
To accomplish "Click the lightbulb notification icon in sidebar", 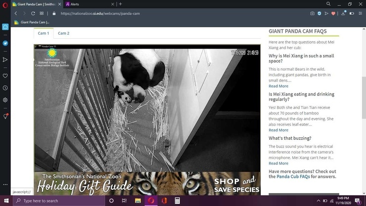I will 5,116.
